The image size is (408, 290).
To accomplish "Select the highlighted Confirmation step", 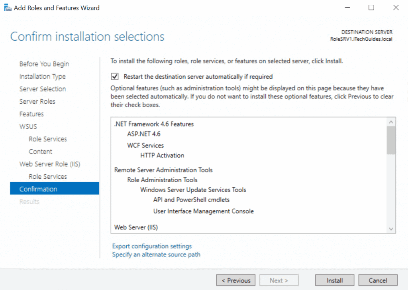I will tap(55, 188).
